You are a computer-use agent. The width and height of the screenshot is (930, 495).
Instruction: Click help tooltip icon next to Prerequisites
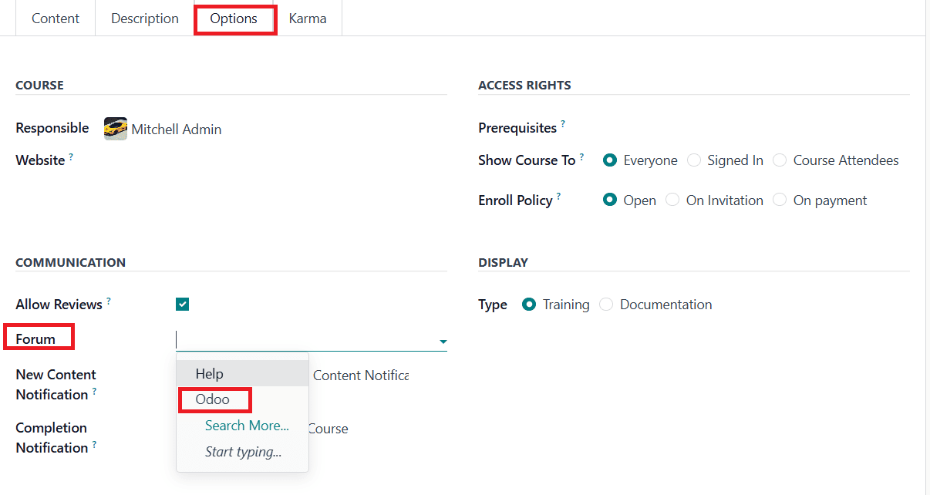tap(563, 123)
